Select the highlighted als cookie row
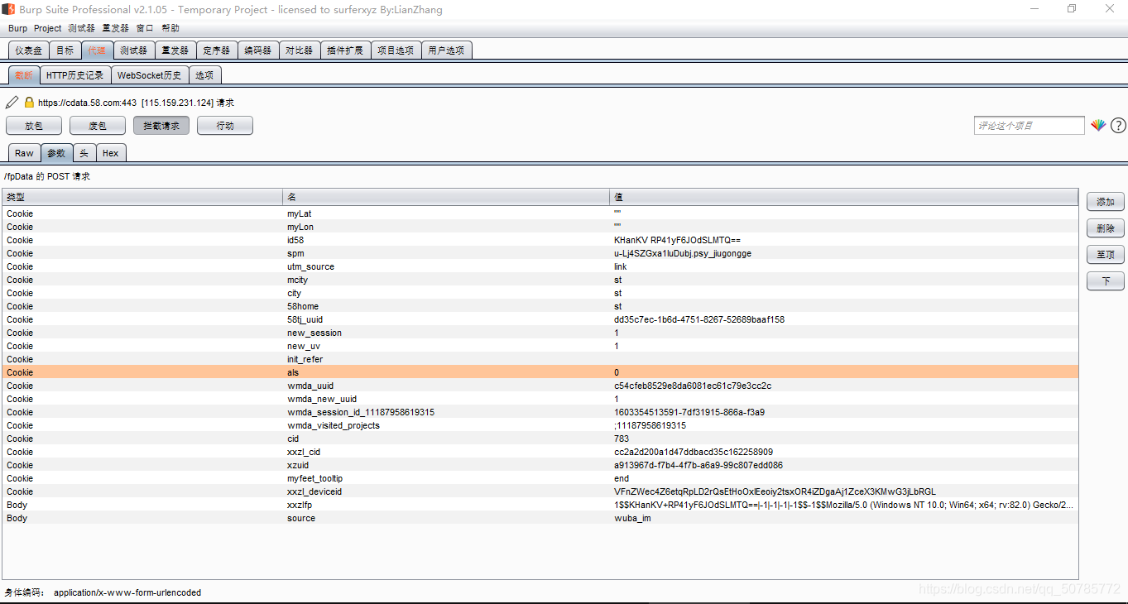This screenshot has height=604, width=1128. (x=540, y=372)
